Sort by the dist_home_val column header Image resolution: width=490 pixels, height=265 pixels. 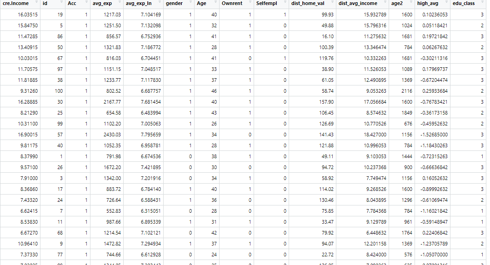(x=312, y=4)
